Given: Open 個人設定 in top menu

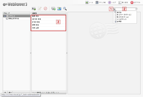Looking at the screenshot, I should point(123,3).
